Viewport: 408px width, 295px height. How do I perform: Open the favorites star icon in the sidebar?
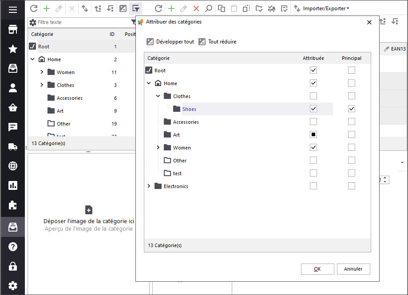click(x=13, y=49)
